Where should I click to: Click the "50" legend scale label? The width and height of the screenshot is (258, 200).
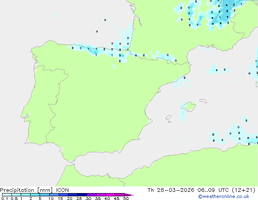(126, 198)
